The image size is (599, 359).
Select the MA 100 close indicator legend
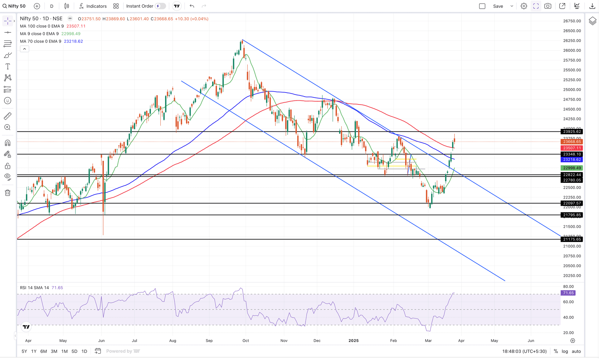pos(42,26)
